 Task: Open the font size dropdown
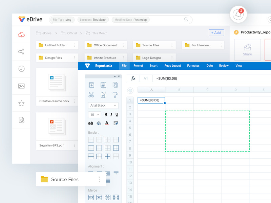coord(95,115)
